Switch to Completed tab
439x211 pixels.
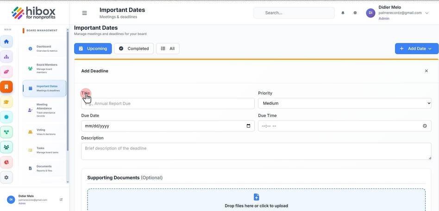pos(134,48)
